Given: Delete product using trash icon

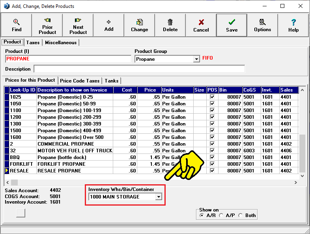Looking at the screenshot, I should tap(170, 25).
